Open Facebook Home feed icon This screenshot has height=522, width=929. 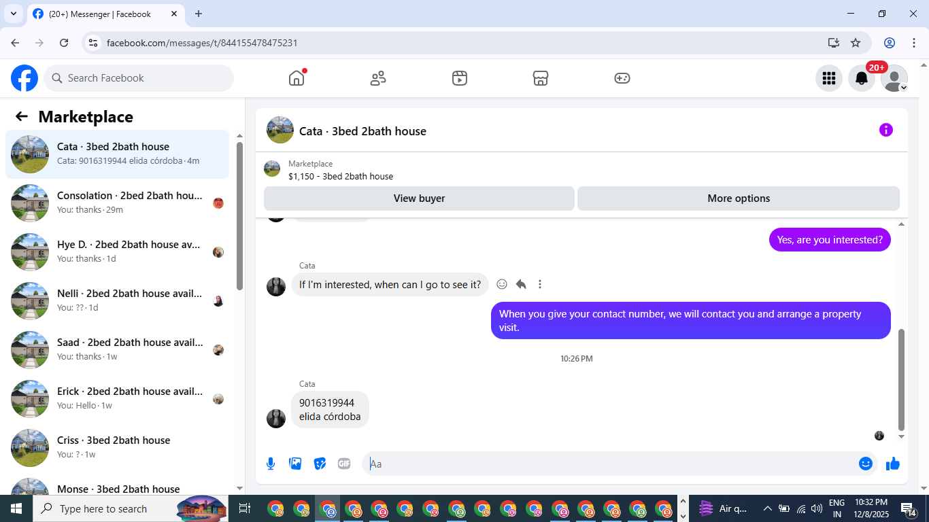[297, 78]
